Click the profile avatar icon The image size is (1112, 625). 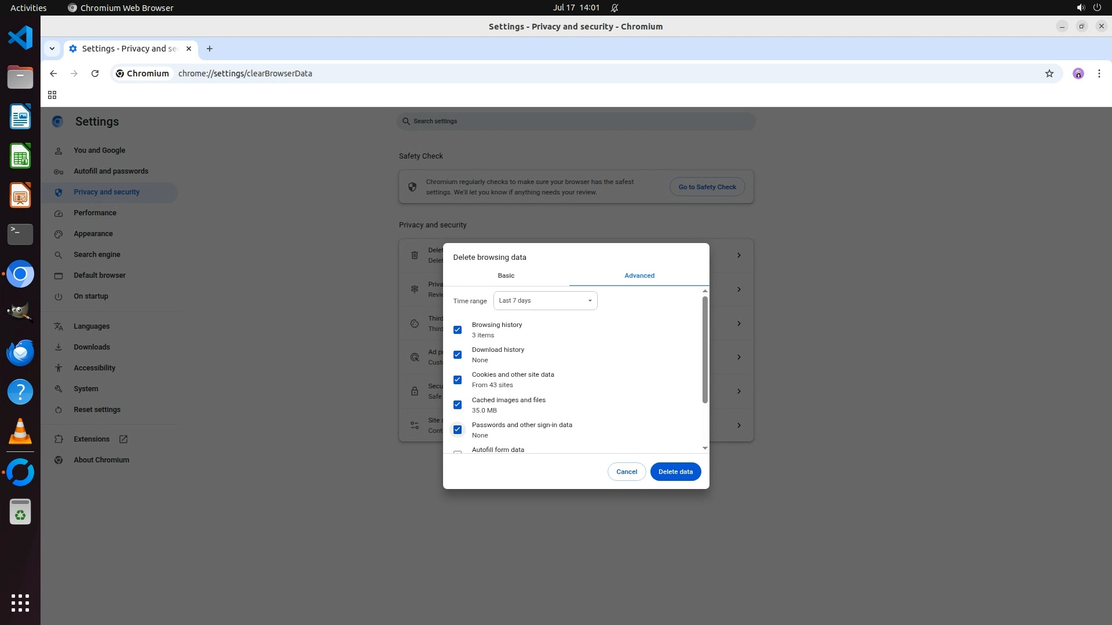coord(1078,73)
